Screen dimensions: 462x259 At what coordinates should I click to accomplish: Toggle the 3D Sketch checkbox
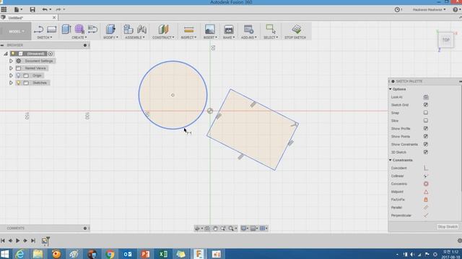coord(426,152)
